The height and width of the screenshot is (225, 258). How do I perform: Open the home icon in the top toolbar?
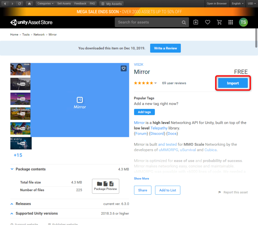click(x=29, y=4)
